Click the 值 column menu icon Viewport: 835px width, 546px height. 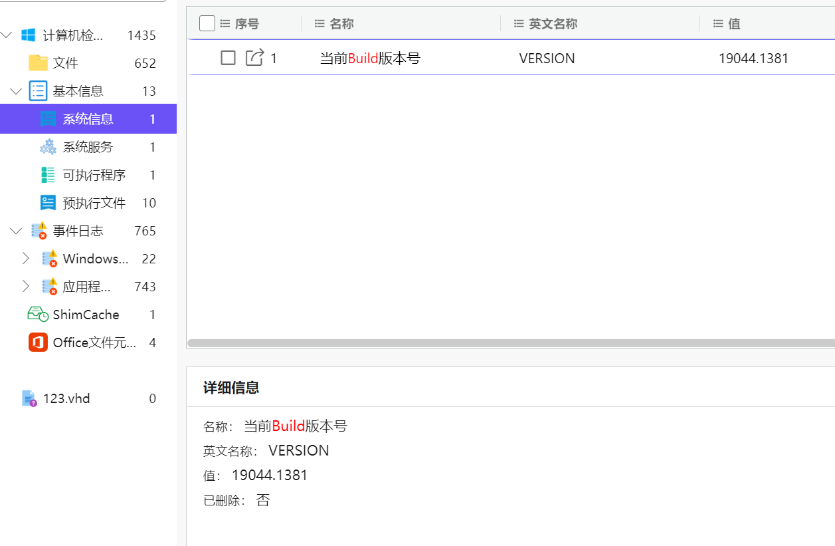click(718, 24)
